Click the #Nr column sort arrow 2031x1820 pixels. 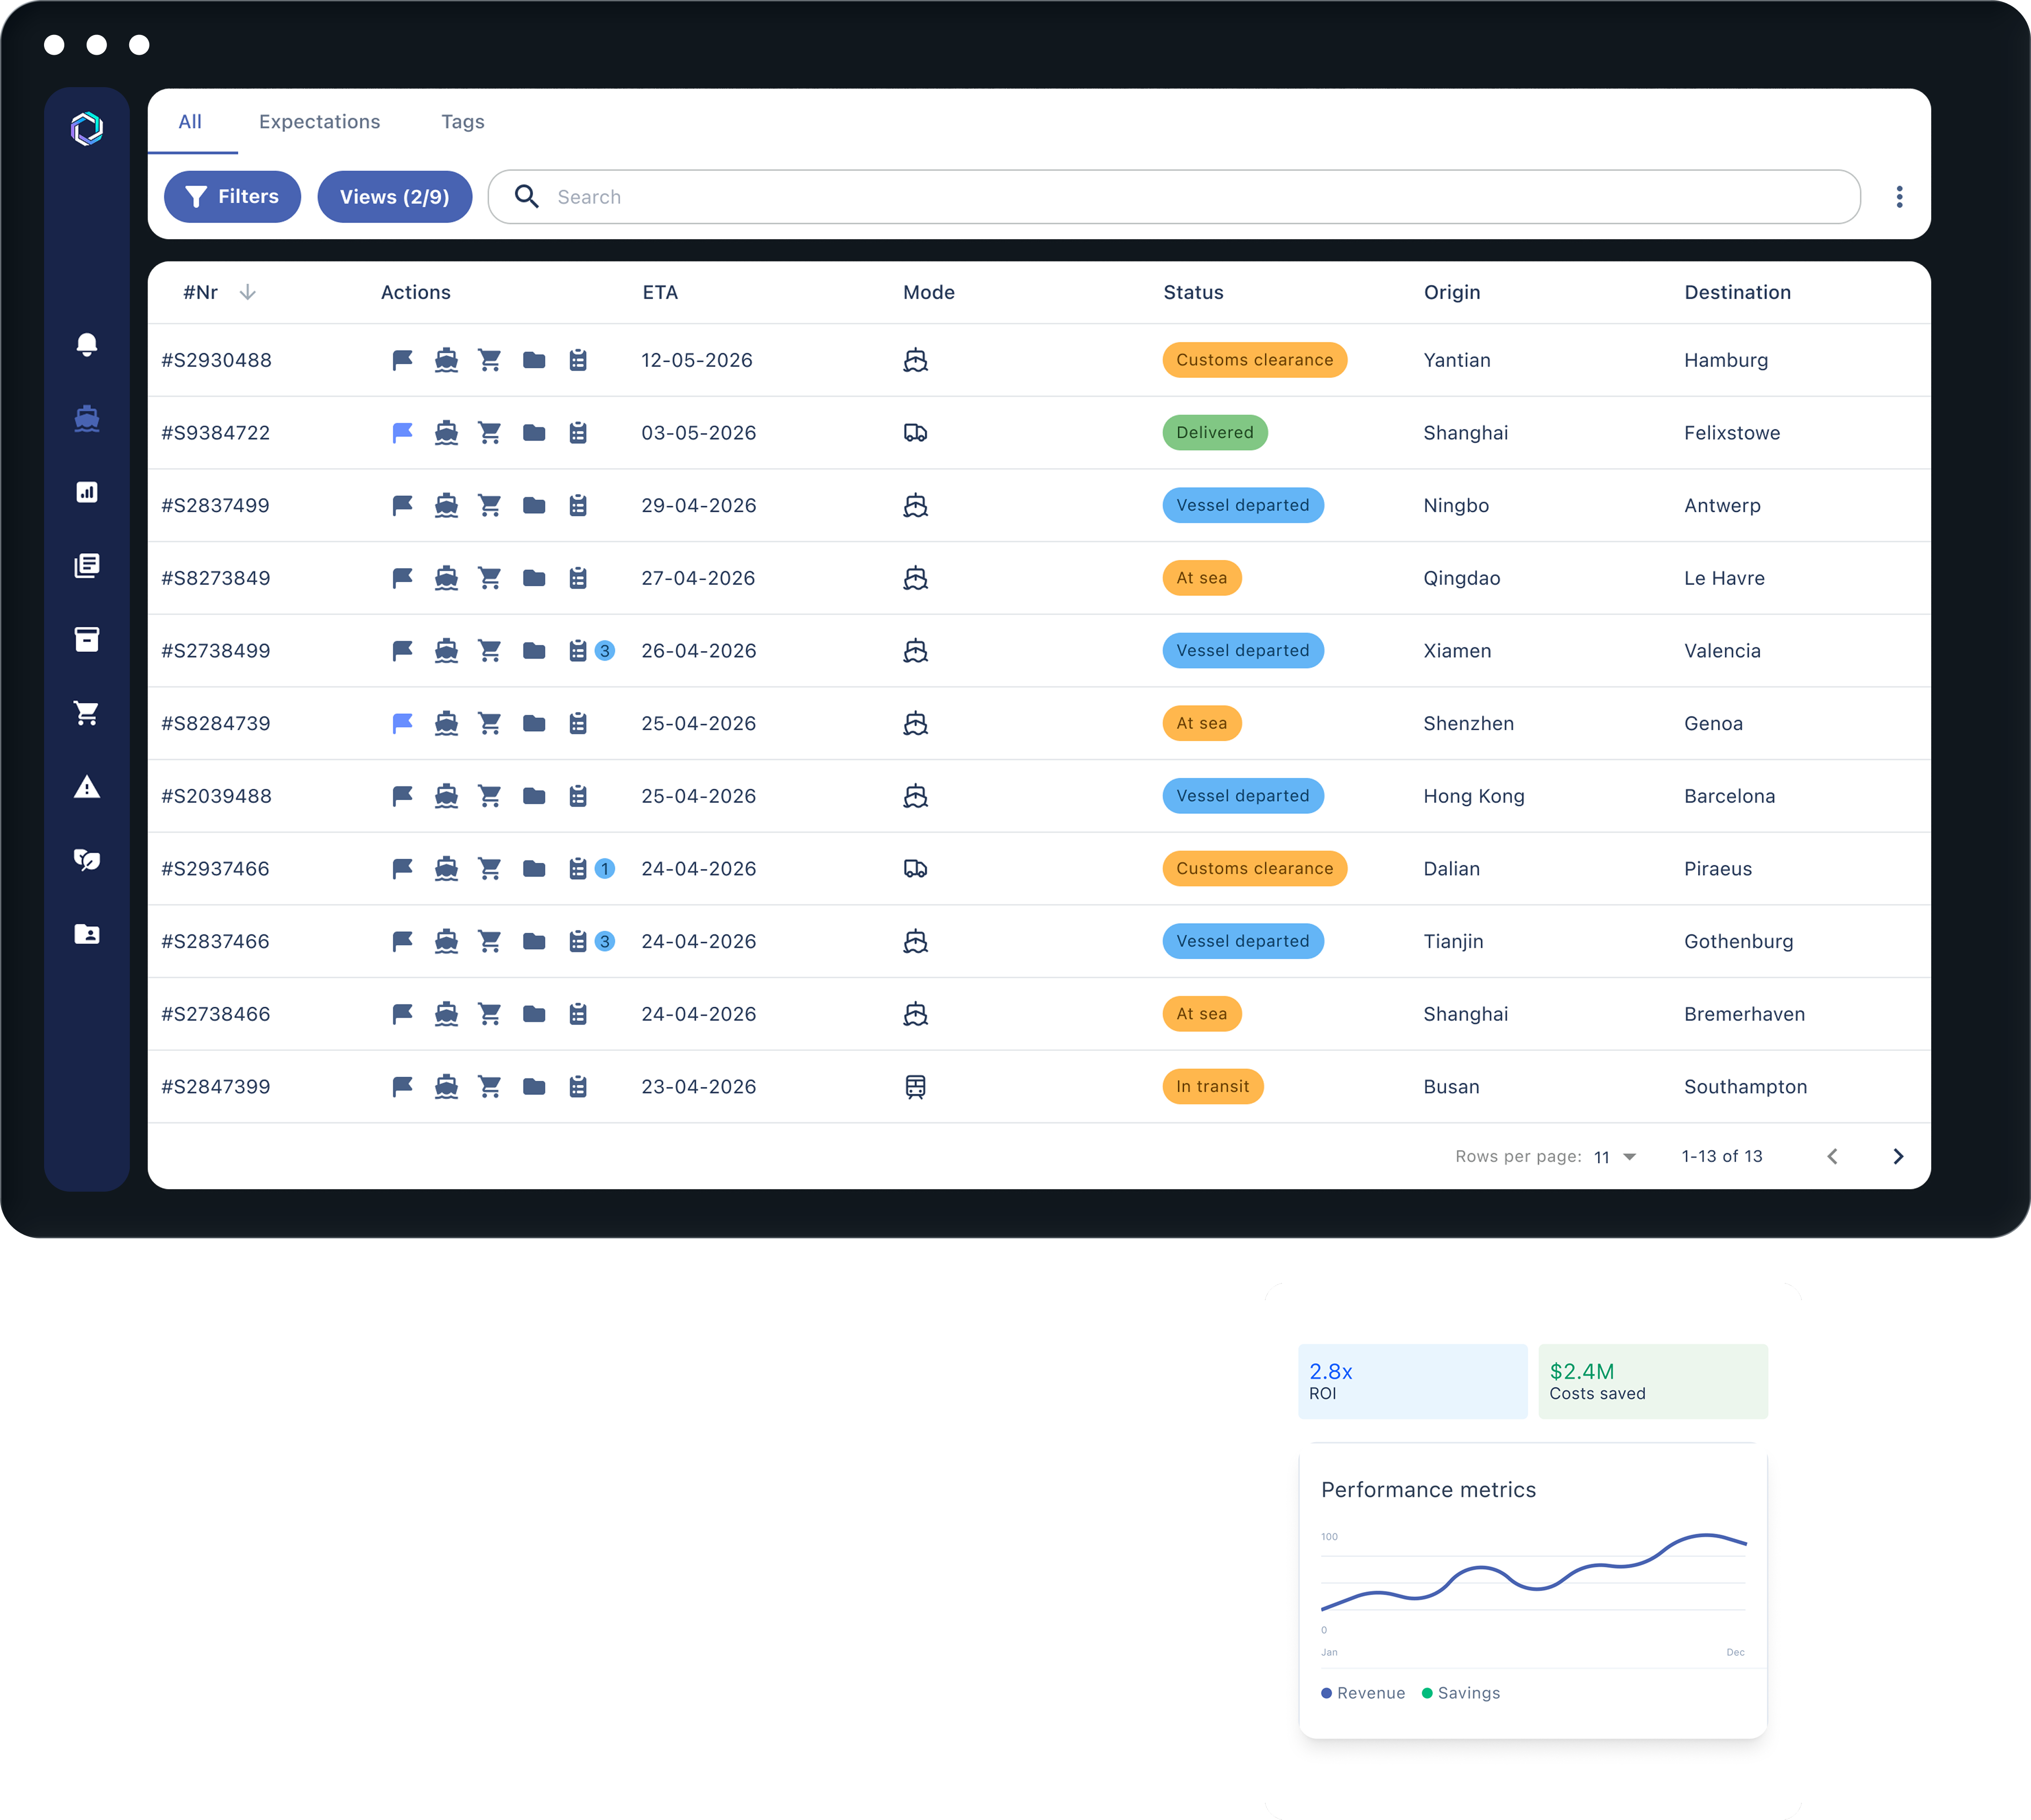tap(248, 292)
